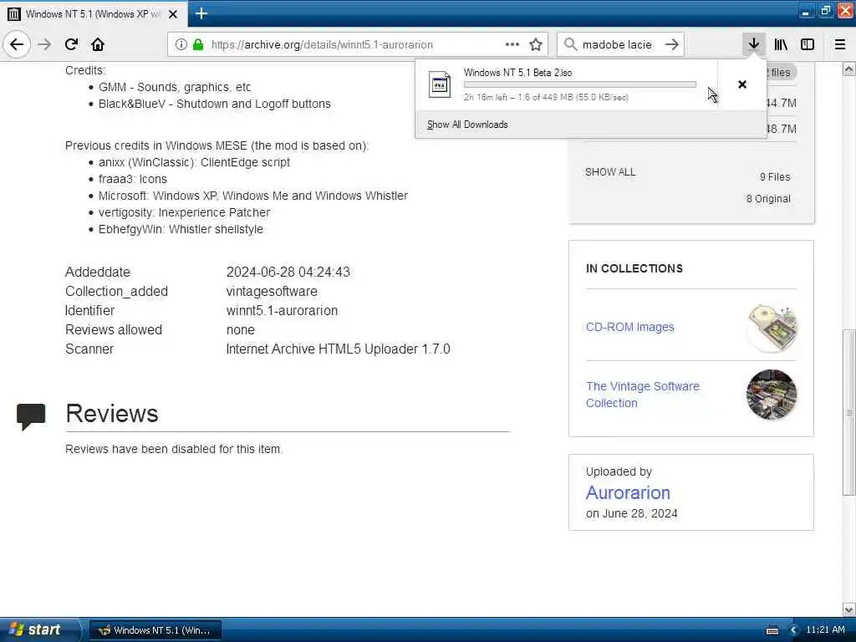856x642 pixels.
Task: Click the download progress bar
Action: 580,84
